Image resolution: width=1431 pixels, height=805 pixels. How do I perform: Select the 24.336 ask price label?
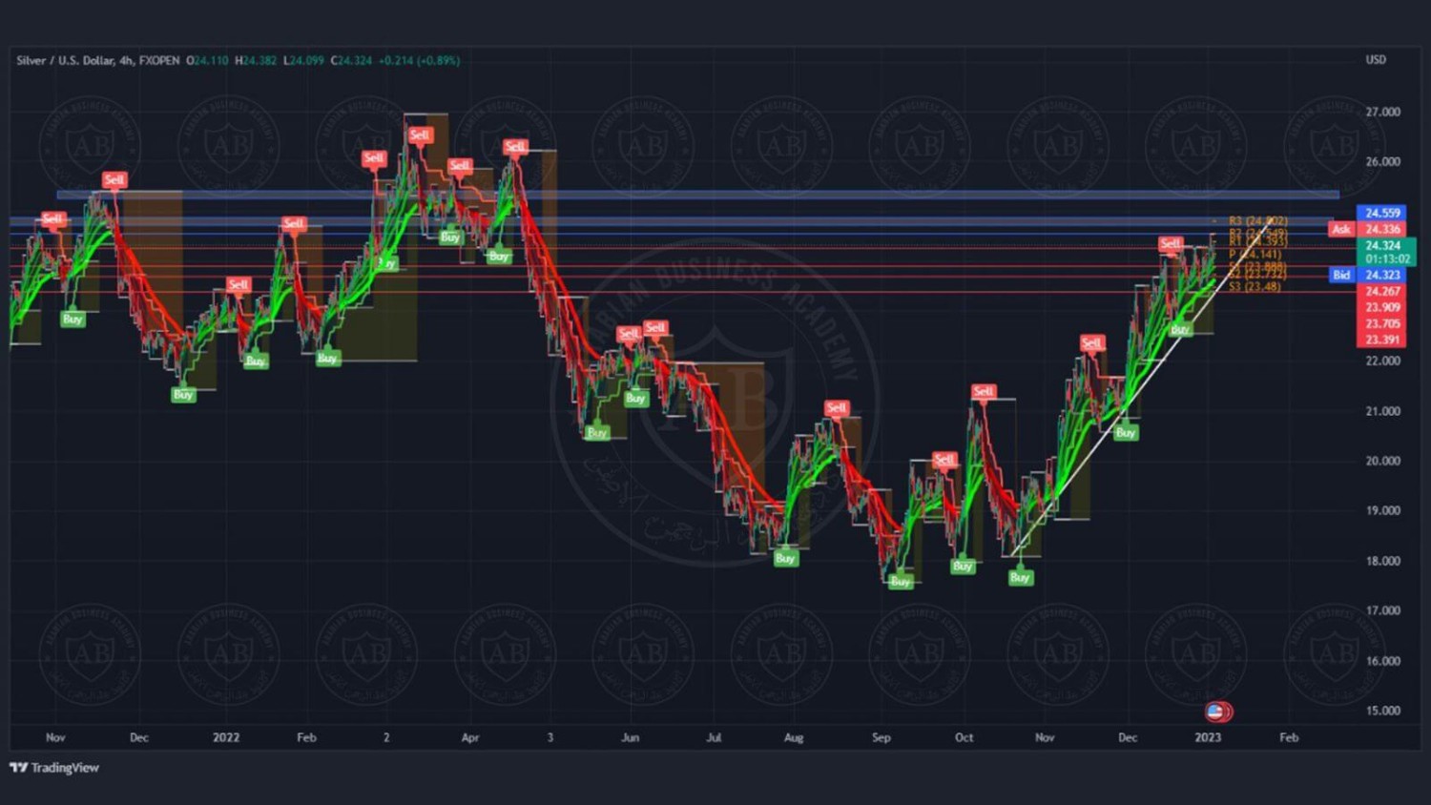1382,229
